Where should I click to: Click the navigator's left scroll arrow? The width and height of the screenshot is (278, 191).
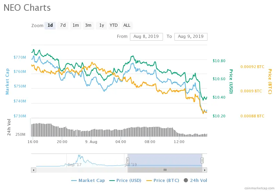[x=33, y=170]
